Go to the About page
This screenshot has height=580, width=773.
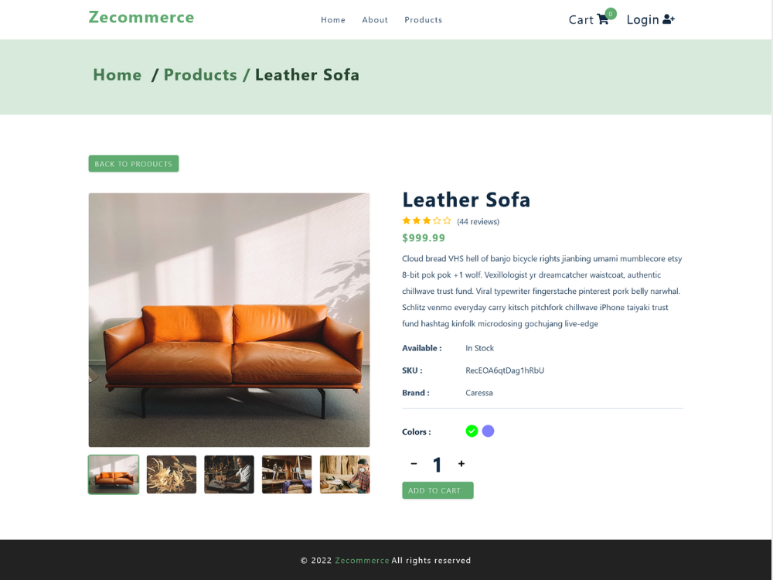pyautogui.click(x=375, y=20)
